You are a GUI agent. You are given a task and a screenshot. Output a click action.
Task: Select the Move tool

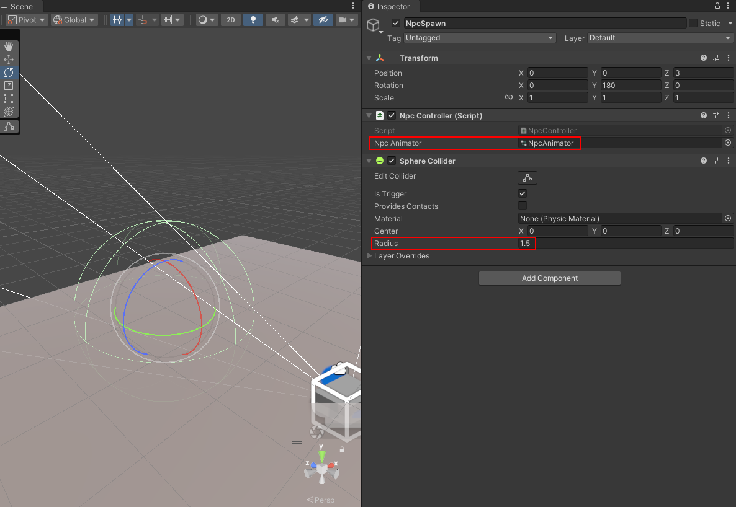tap(9, 60)
